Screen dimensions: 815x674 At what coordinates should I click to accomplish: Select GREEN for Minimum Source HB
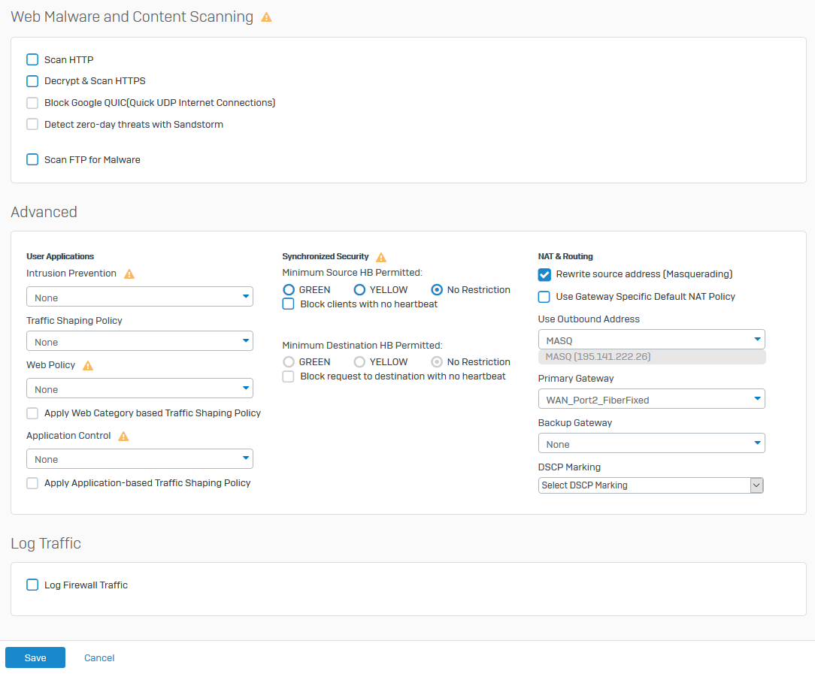click(289, 289)
